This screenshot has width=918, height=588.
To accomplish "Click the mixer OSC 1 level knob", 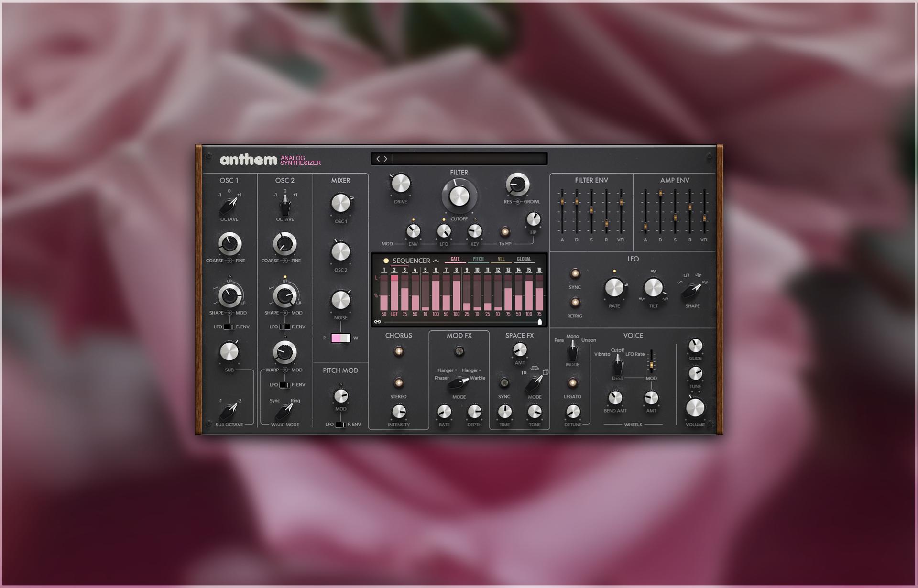I will tap(341, 204).
